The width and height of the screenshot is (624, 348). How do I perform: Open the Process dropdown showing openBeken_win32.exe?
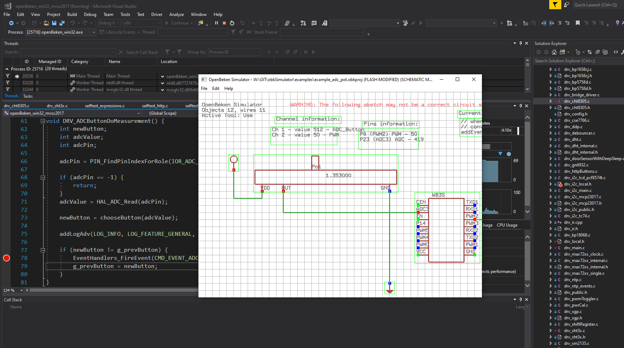(x=61, y=32)
